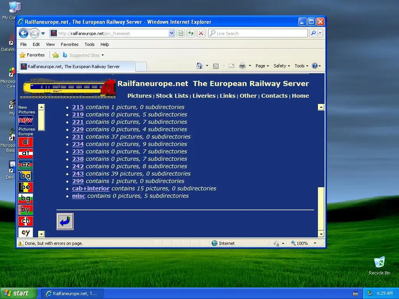Open the Contacts navigation link
This screenshot has width=399, height=299.
(x=274, y=96)
